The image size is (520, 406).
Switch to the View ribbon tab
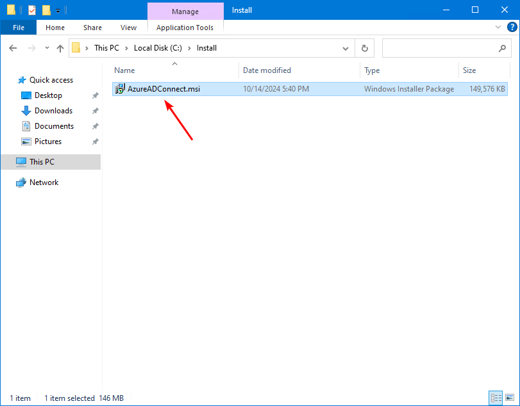pyautogui.click(x=128, y=28)
